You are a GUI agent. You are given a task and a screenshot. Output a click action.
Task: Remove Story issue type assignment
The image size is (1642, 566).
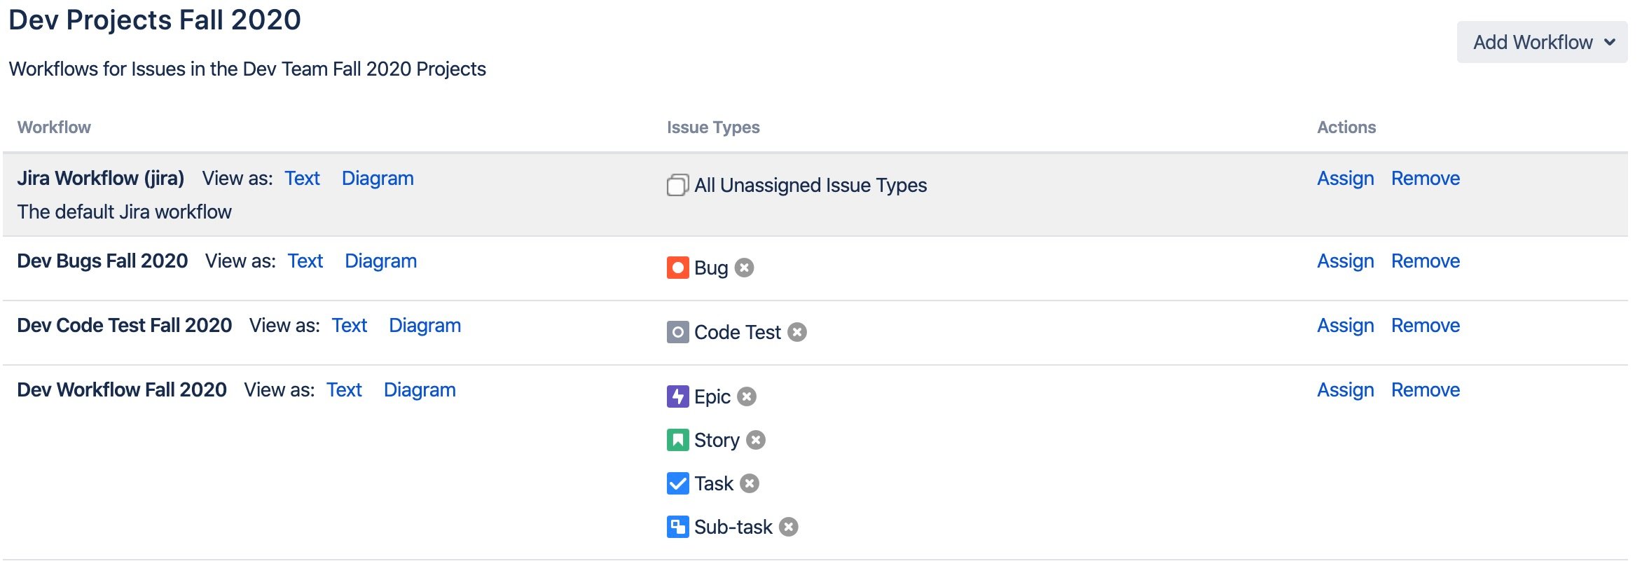756,440
